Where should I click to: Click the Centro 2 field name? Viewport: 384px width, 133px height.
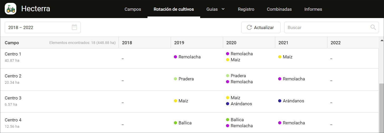click(13, 76)
